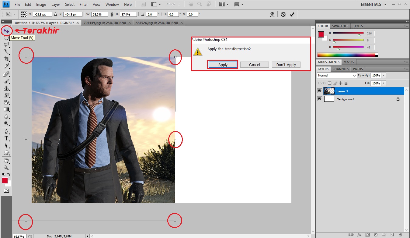Viewport: 410px width, 238px height.
Task: Select the Crop tool
Action: pos(6,59)
